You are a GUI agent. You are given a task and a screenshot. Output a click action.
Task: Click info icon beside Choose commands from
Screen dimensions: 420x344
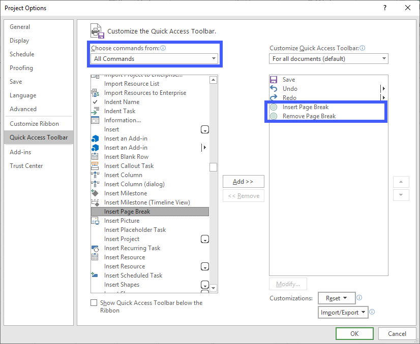click(163, 48)
